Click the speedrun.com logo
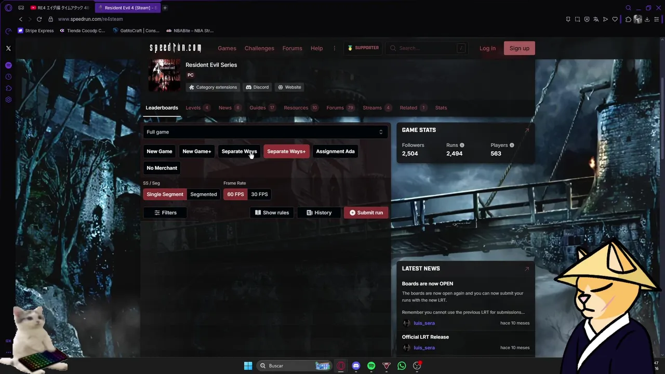 pyautogui.click(x=175, y=48)
